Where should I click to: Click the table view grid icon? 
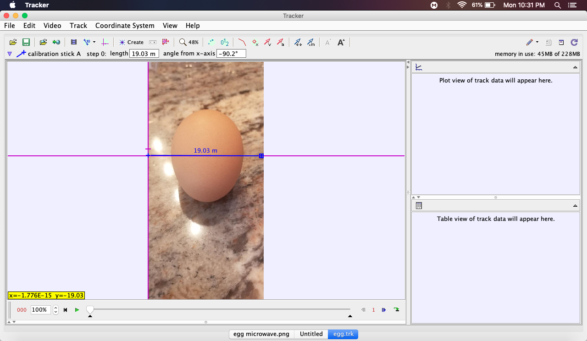coord(419,206)
